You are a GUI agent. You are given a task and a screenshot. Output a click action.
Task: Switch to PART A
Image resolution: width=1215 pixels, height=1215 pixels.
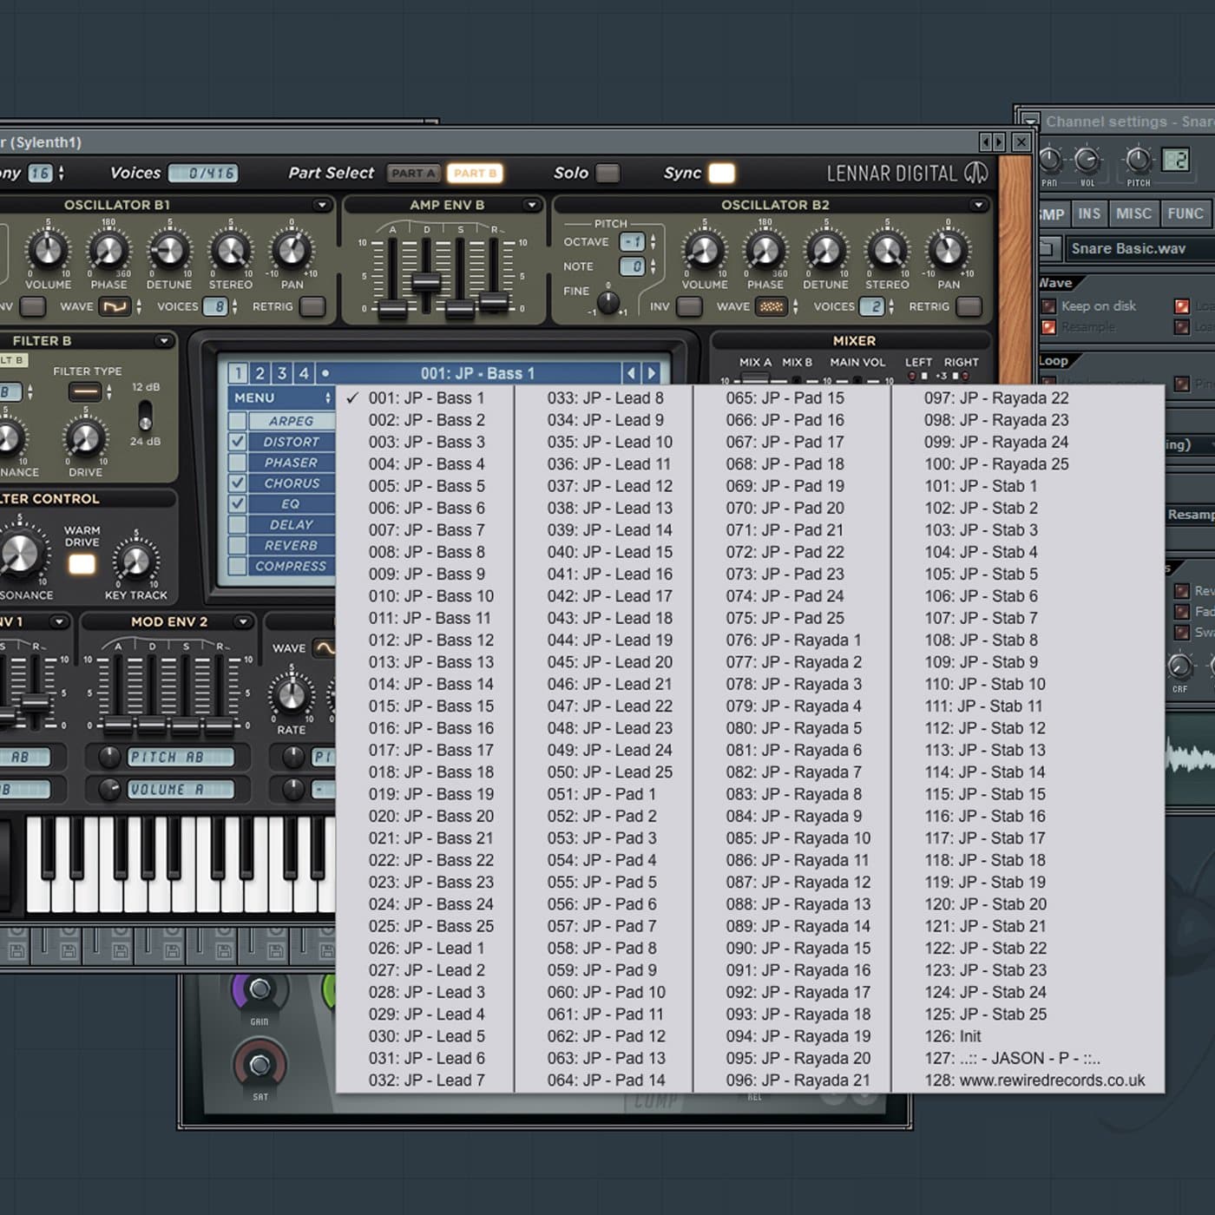pos(413,173)
